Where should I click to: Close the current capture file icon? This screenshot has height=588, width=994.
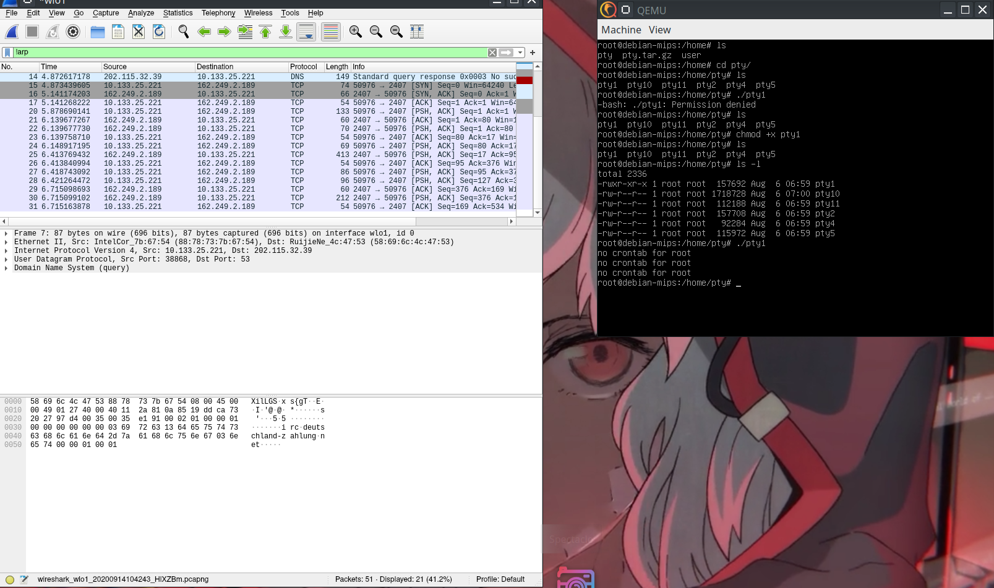click(x=139, y=32)
